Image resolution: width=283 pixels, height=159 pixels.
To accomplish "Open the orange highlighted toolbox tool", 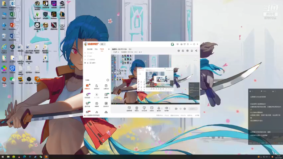I will tap(87, 87).
